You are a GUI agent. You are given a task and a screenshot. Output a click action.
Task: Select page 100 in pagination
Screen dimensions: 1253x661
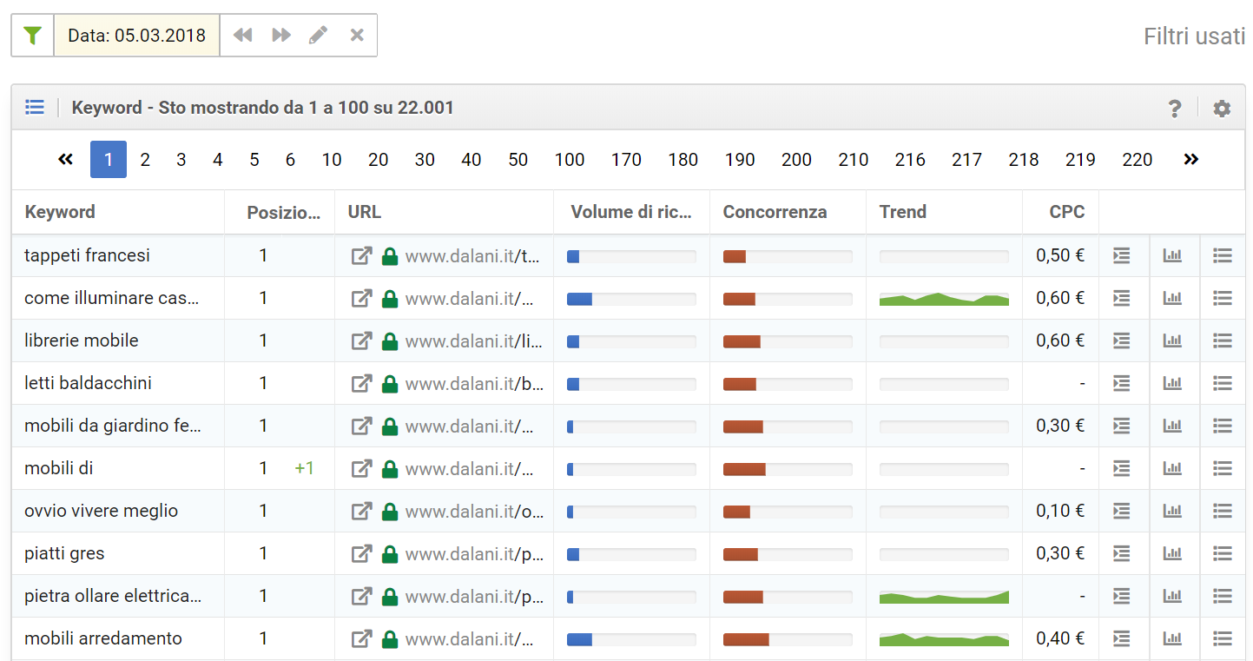click(x=570, y=160)
